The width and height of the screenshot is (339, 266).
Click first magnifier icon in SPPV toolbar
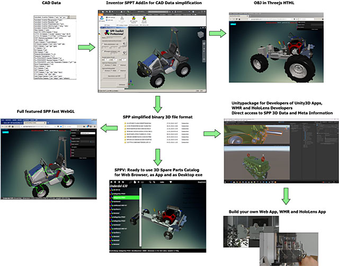click(150, 182)
